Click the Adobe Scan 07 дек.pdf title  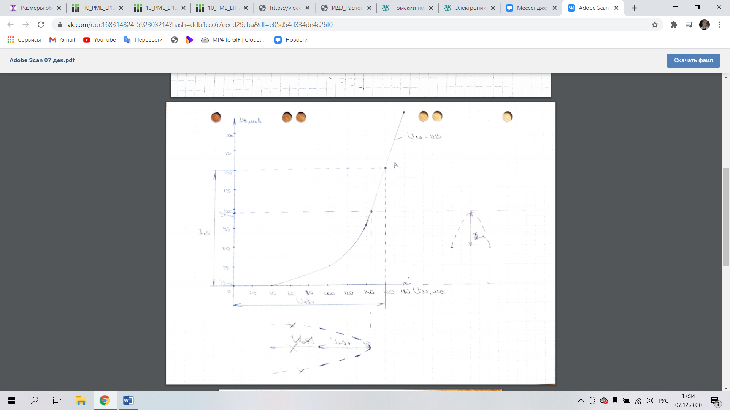(x=42, y=60)
